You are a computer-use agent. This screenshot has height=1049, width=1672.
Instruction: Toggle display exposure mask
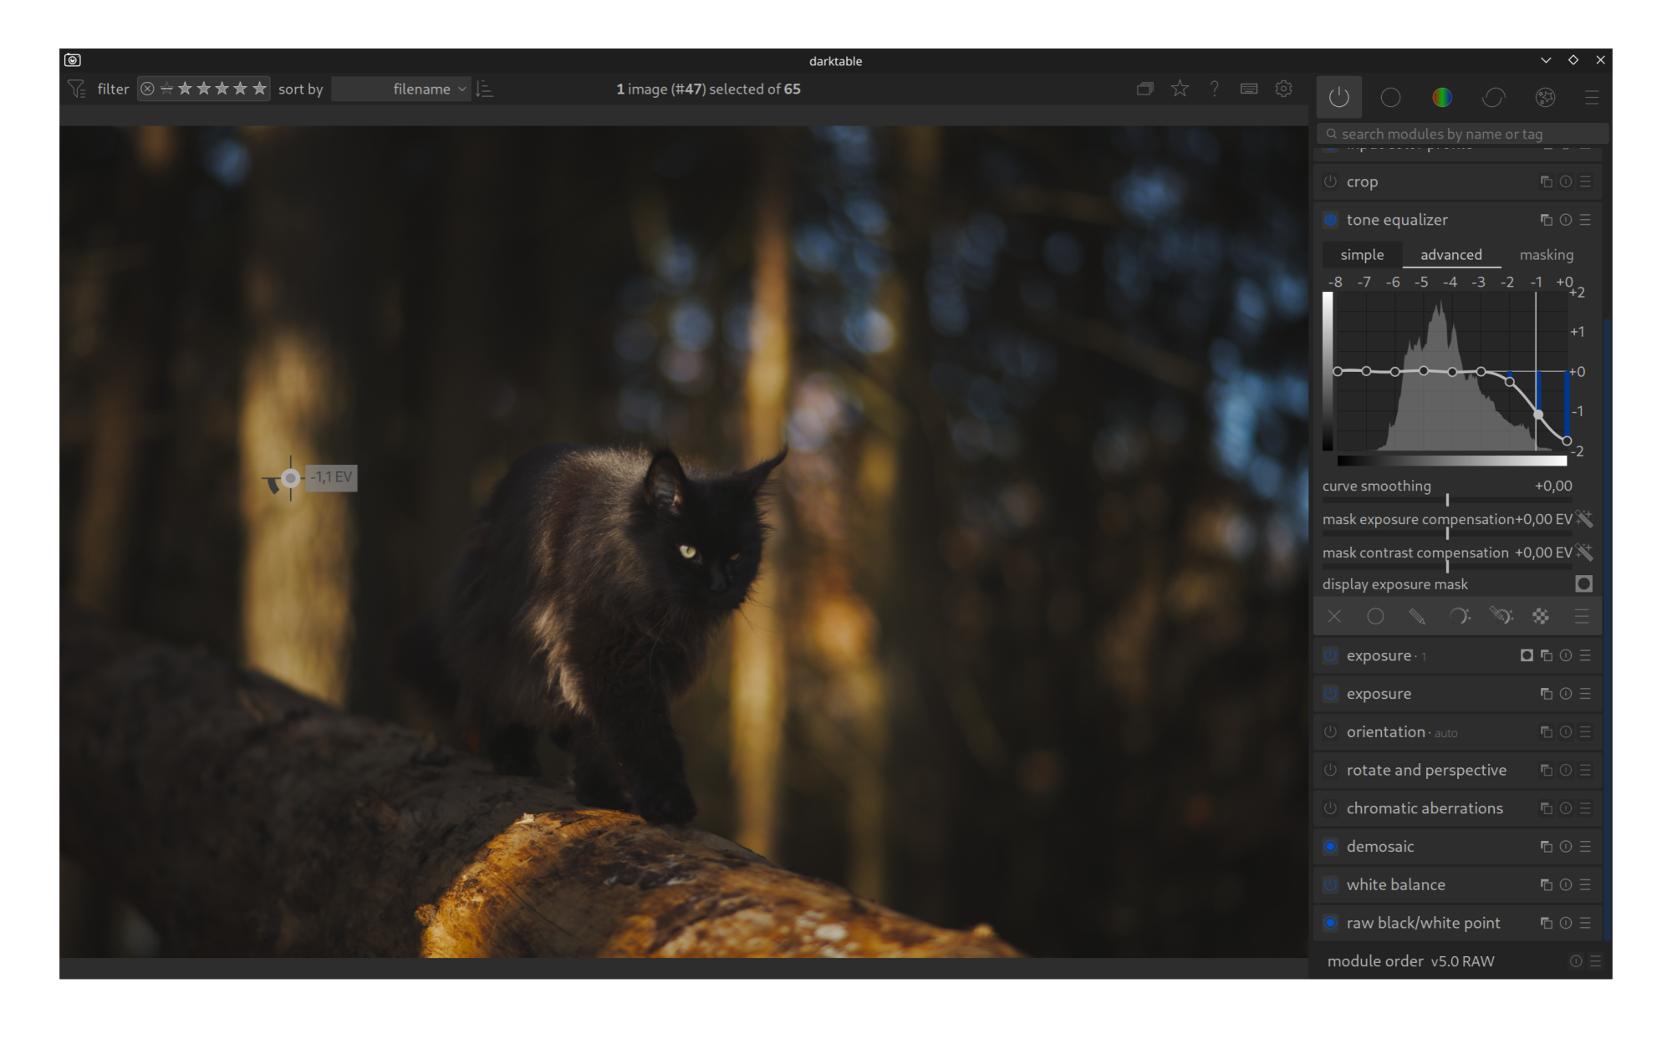1583,584
